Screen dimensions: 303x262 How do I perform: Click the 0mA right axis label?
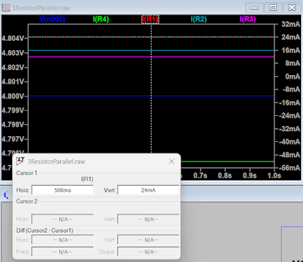pos(292,76)
